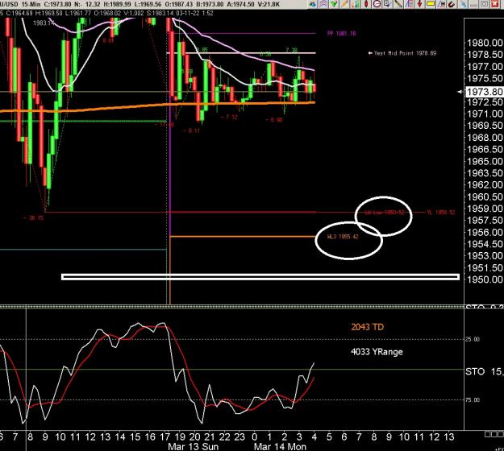This screenshot has height=451, width=504.
Task: Click the 4033 YRange text
Action: tap(377, 352)
